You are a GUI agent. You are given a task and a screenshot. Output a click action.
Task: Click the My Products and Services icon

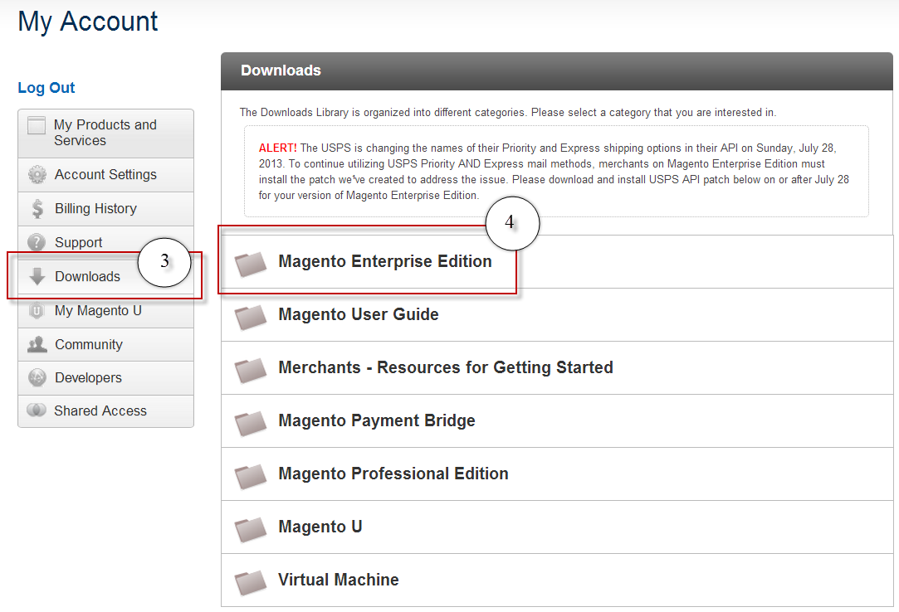coord(37,126)
